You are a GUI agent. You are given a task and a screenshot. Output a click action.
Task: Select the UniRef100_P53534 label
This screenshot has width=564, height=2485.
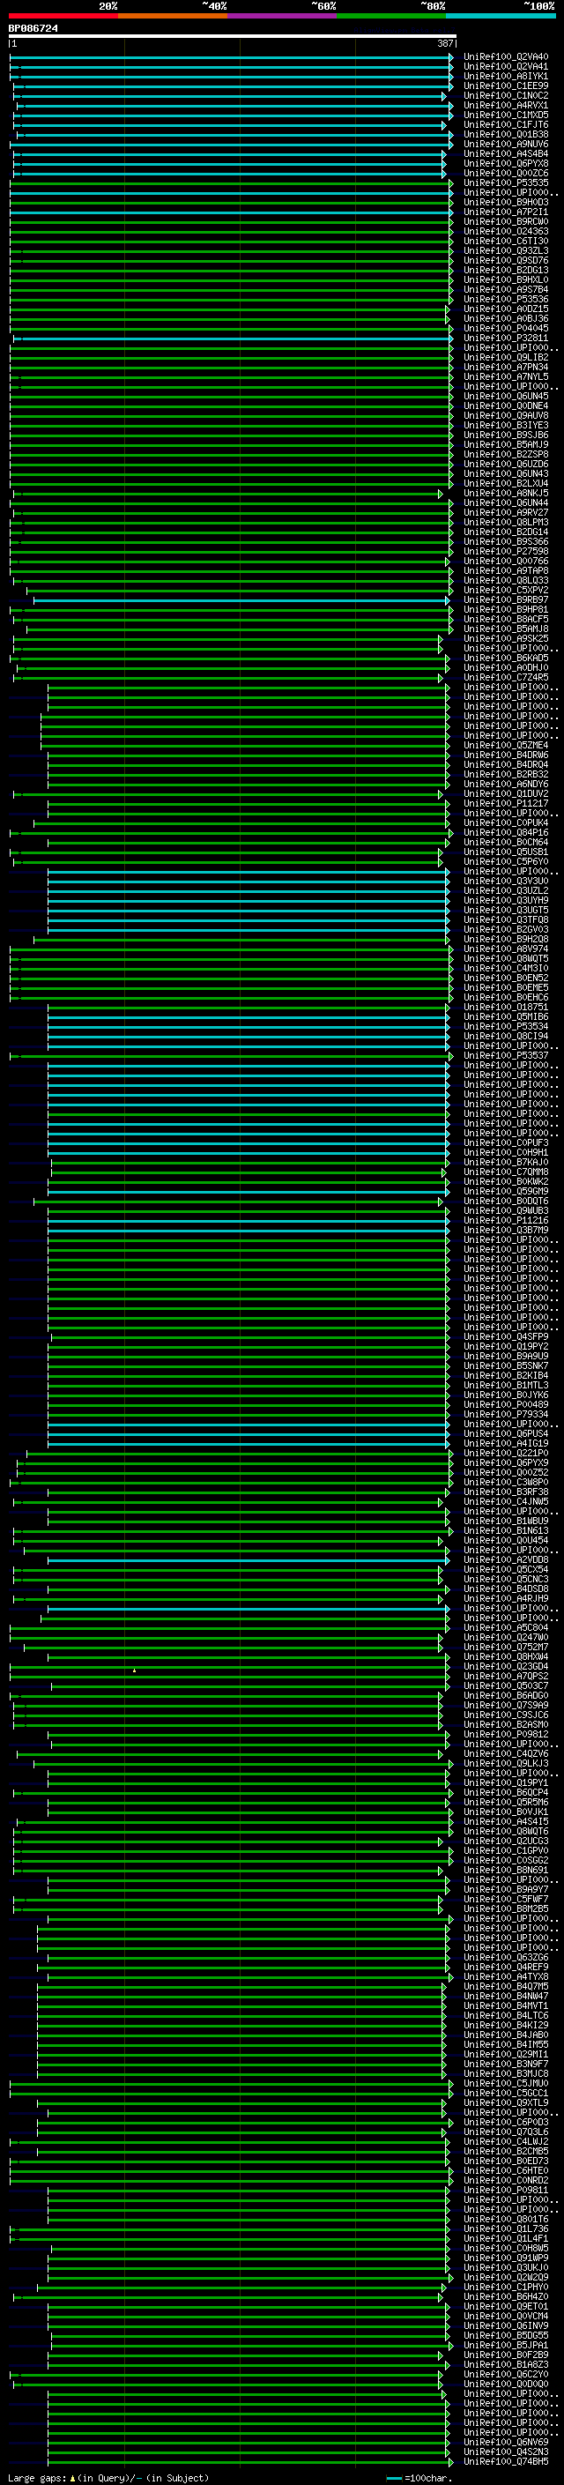tap(505, 1026)
